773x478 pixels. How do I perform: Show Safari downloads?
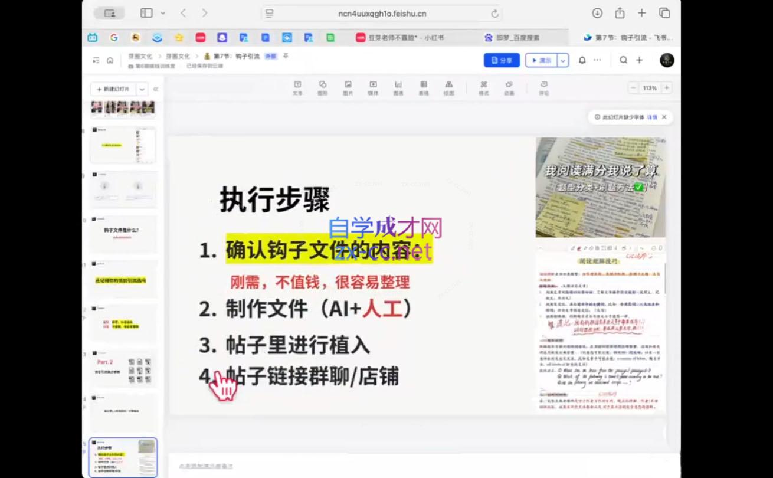pyautogui.click(x=597, y=13)
